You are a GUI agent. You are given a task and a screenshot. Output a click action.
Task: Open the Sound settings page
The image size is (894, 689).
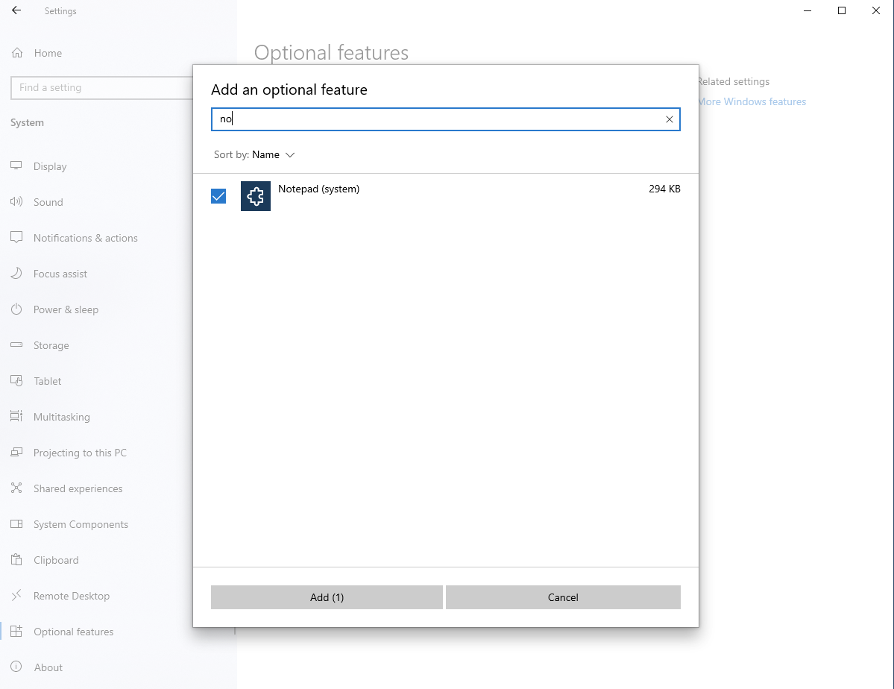[48, 202]
